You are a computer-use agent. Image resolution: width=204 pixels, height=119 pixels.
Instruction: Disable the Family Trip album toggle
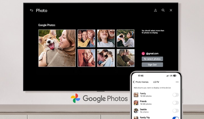pos(175,117)
